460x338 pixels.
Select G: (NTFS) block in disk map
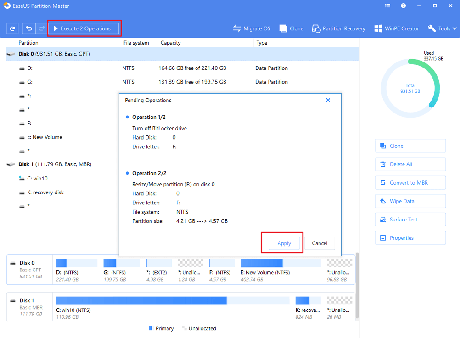pos(122,270)
